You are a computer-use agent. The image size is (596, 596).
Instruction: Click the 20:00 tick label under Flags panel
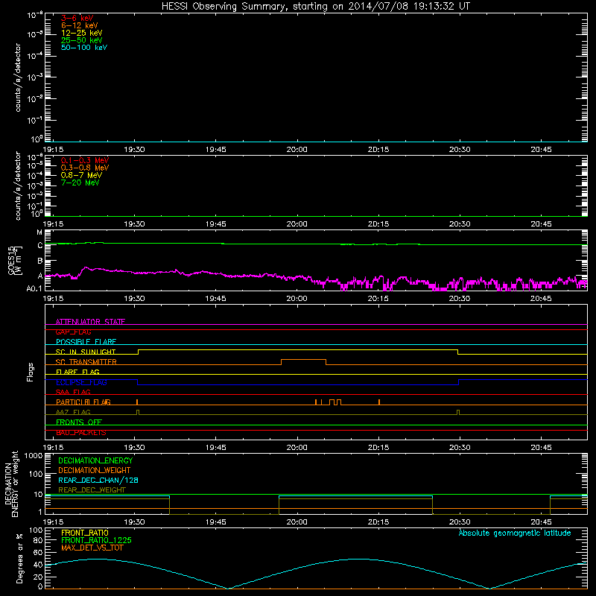tap(297, 448)
